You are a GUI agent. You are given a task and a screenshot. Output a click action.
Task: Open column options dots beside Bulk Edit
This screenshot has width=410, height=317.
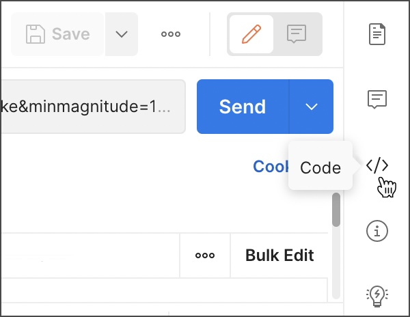(205, 256)
